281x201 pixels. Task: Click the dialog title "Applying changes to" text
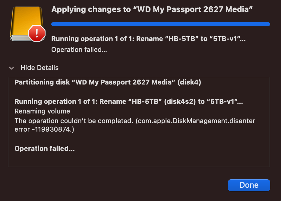coord(91,9)
